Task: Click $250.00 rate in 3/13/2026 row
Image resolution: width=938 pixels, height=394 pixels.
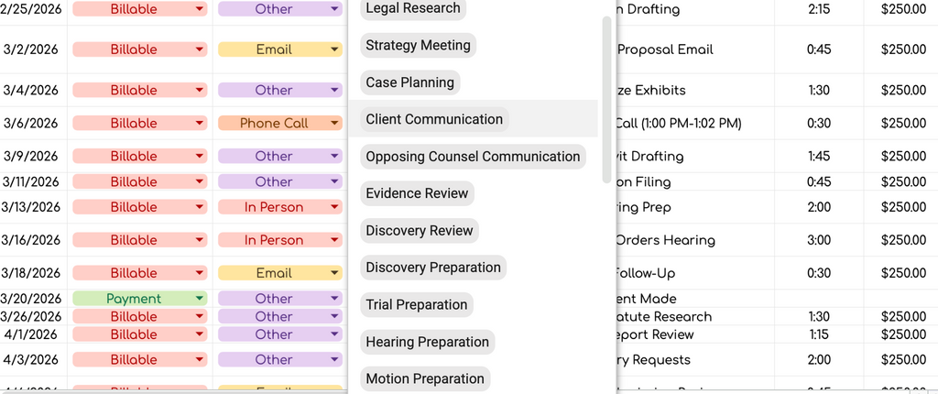Action: coord(902,207)
